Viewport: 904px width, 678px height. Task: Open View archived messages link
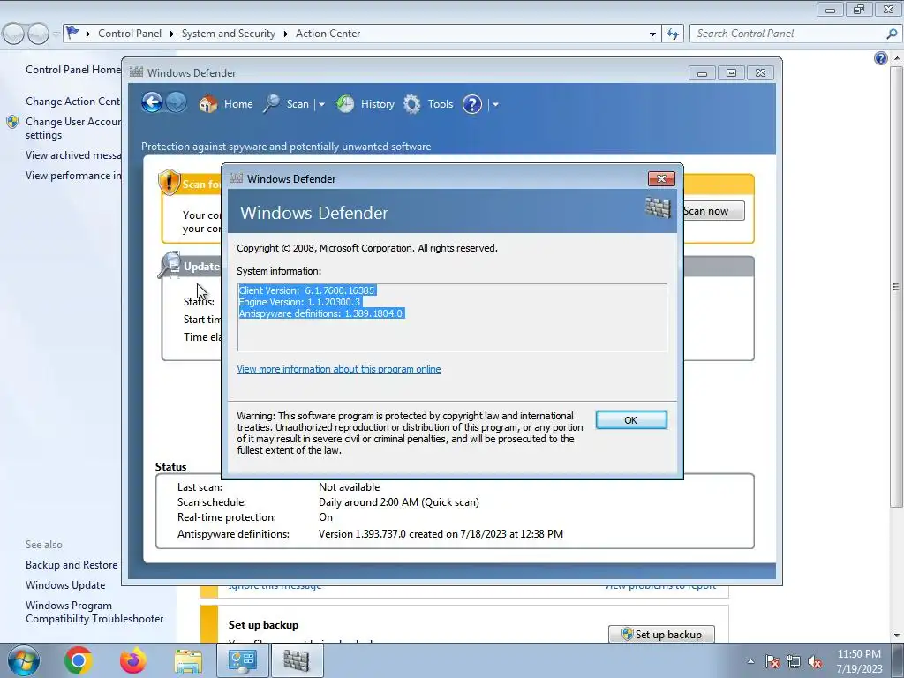pos(73,155)
